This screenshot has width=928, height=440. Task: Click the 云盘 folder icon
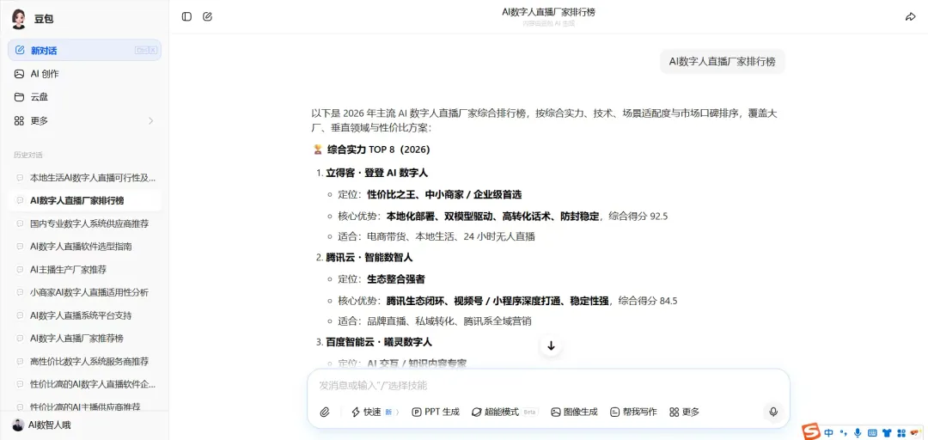tap(20, 97)
